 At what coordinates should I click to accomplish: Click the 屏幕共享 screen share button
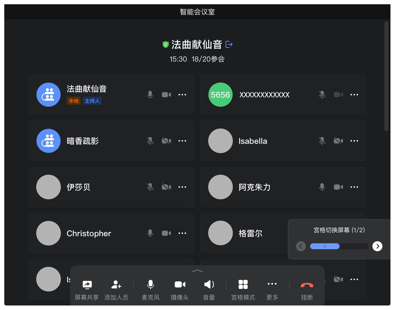coord(87,290)
